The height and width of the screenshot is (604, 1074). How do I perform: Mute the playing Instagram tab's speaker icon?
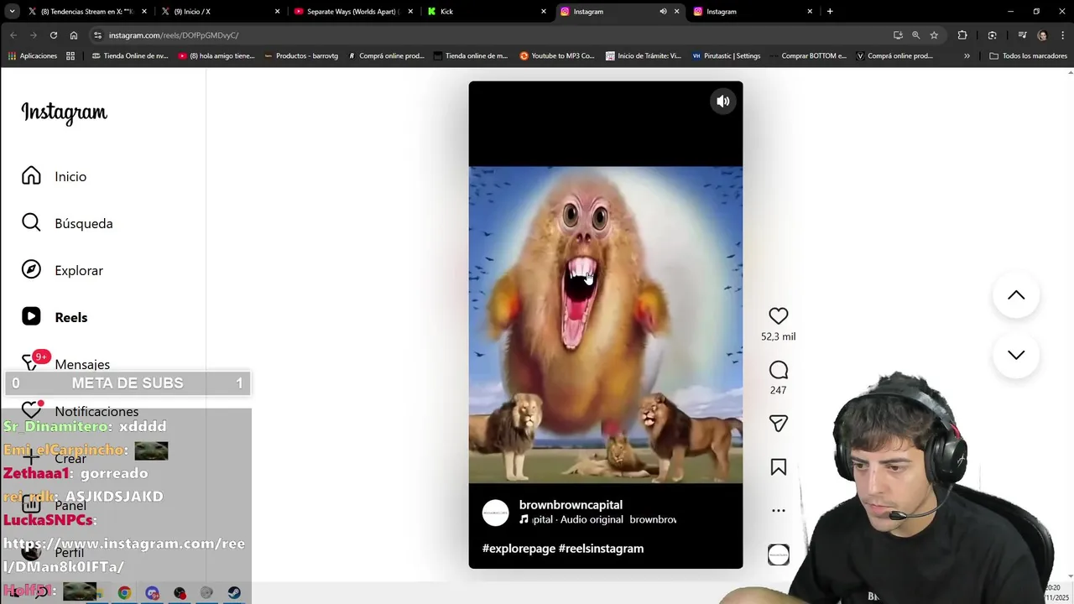point(663,12)
